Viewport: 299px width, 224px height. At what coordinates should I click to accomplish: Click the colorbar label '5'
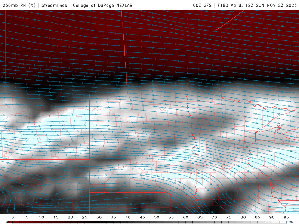point(27,217)
